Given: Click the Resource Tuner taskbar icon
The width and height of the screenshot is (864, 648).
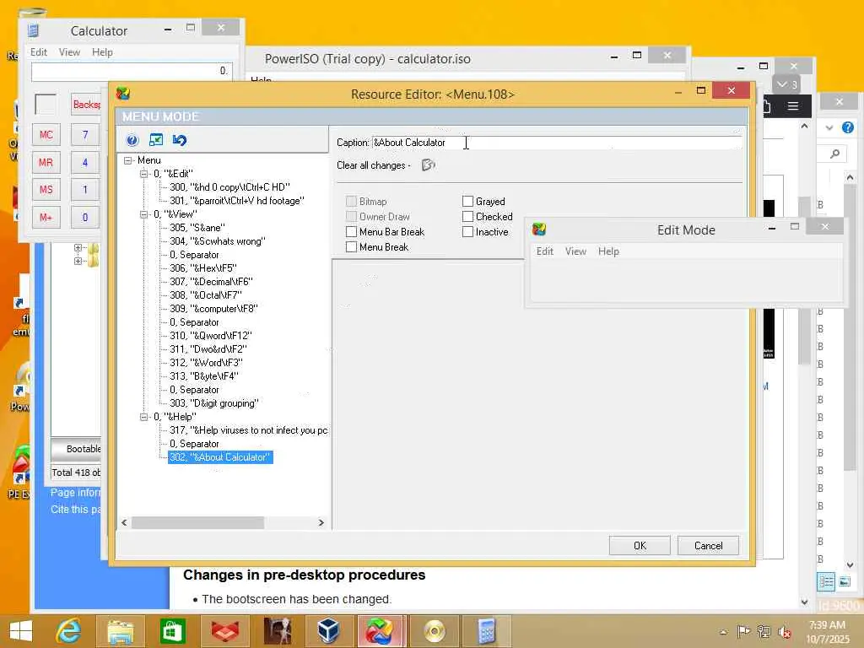Looking at the screenshot, I should coord(381,631).
